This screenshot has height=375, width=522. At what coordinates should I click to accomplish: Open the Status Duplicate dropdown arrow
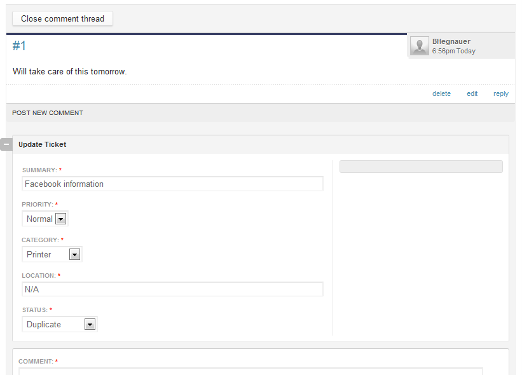tap(90, 324)
